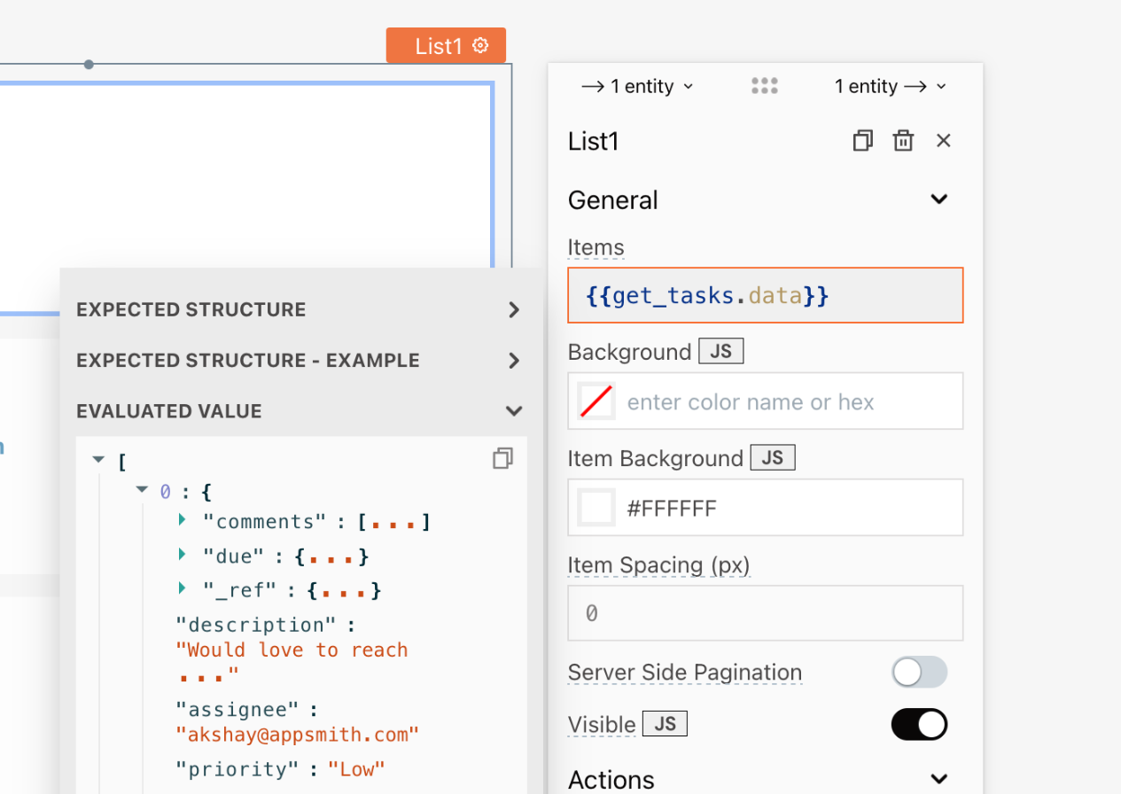Expand the "comments" array node
This screenshot has width=1121, height=794.
pos(183,520)
